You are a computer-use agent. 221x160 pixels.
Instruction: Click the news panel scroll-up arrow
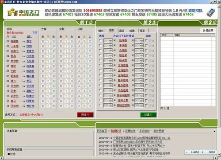(214, 131)
